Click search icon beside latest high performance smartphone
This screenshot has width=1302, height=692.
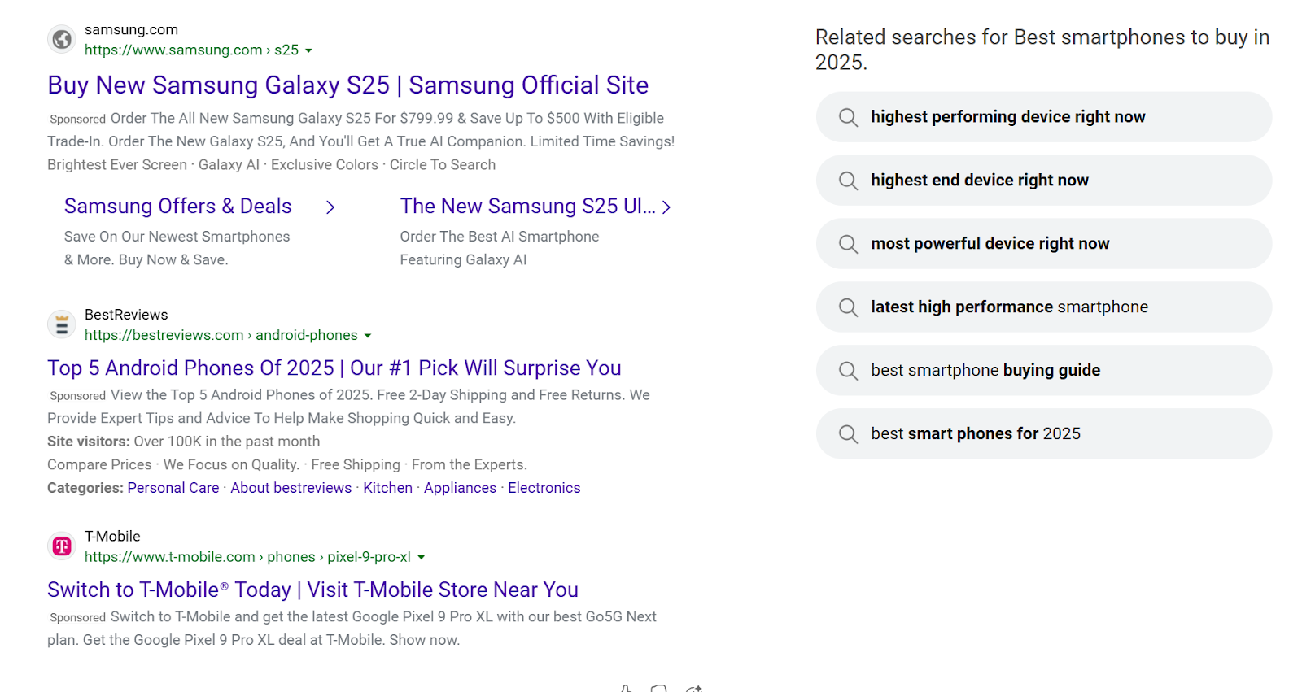(x=848, y=307)
